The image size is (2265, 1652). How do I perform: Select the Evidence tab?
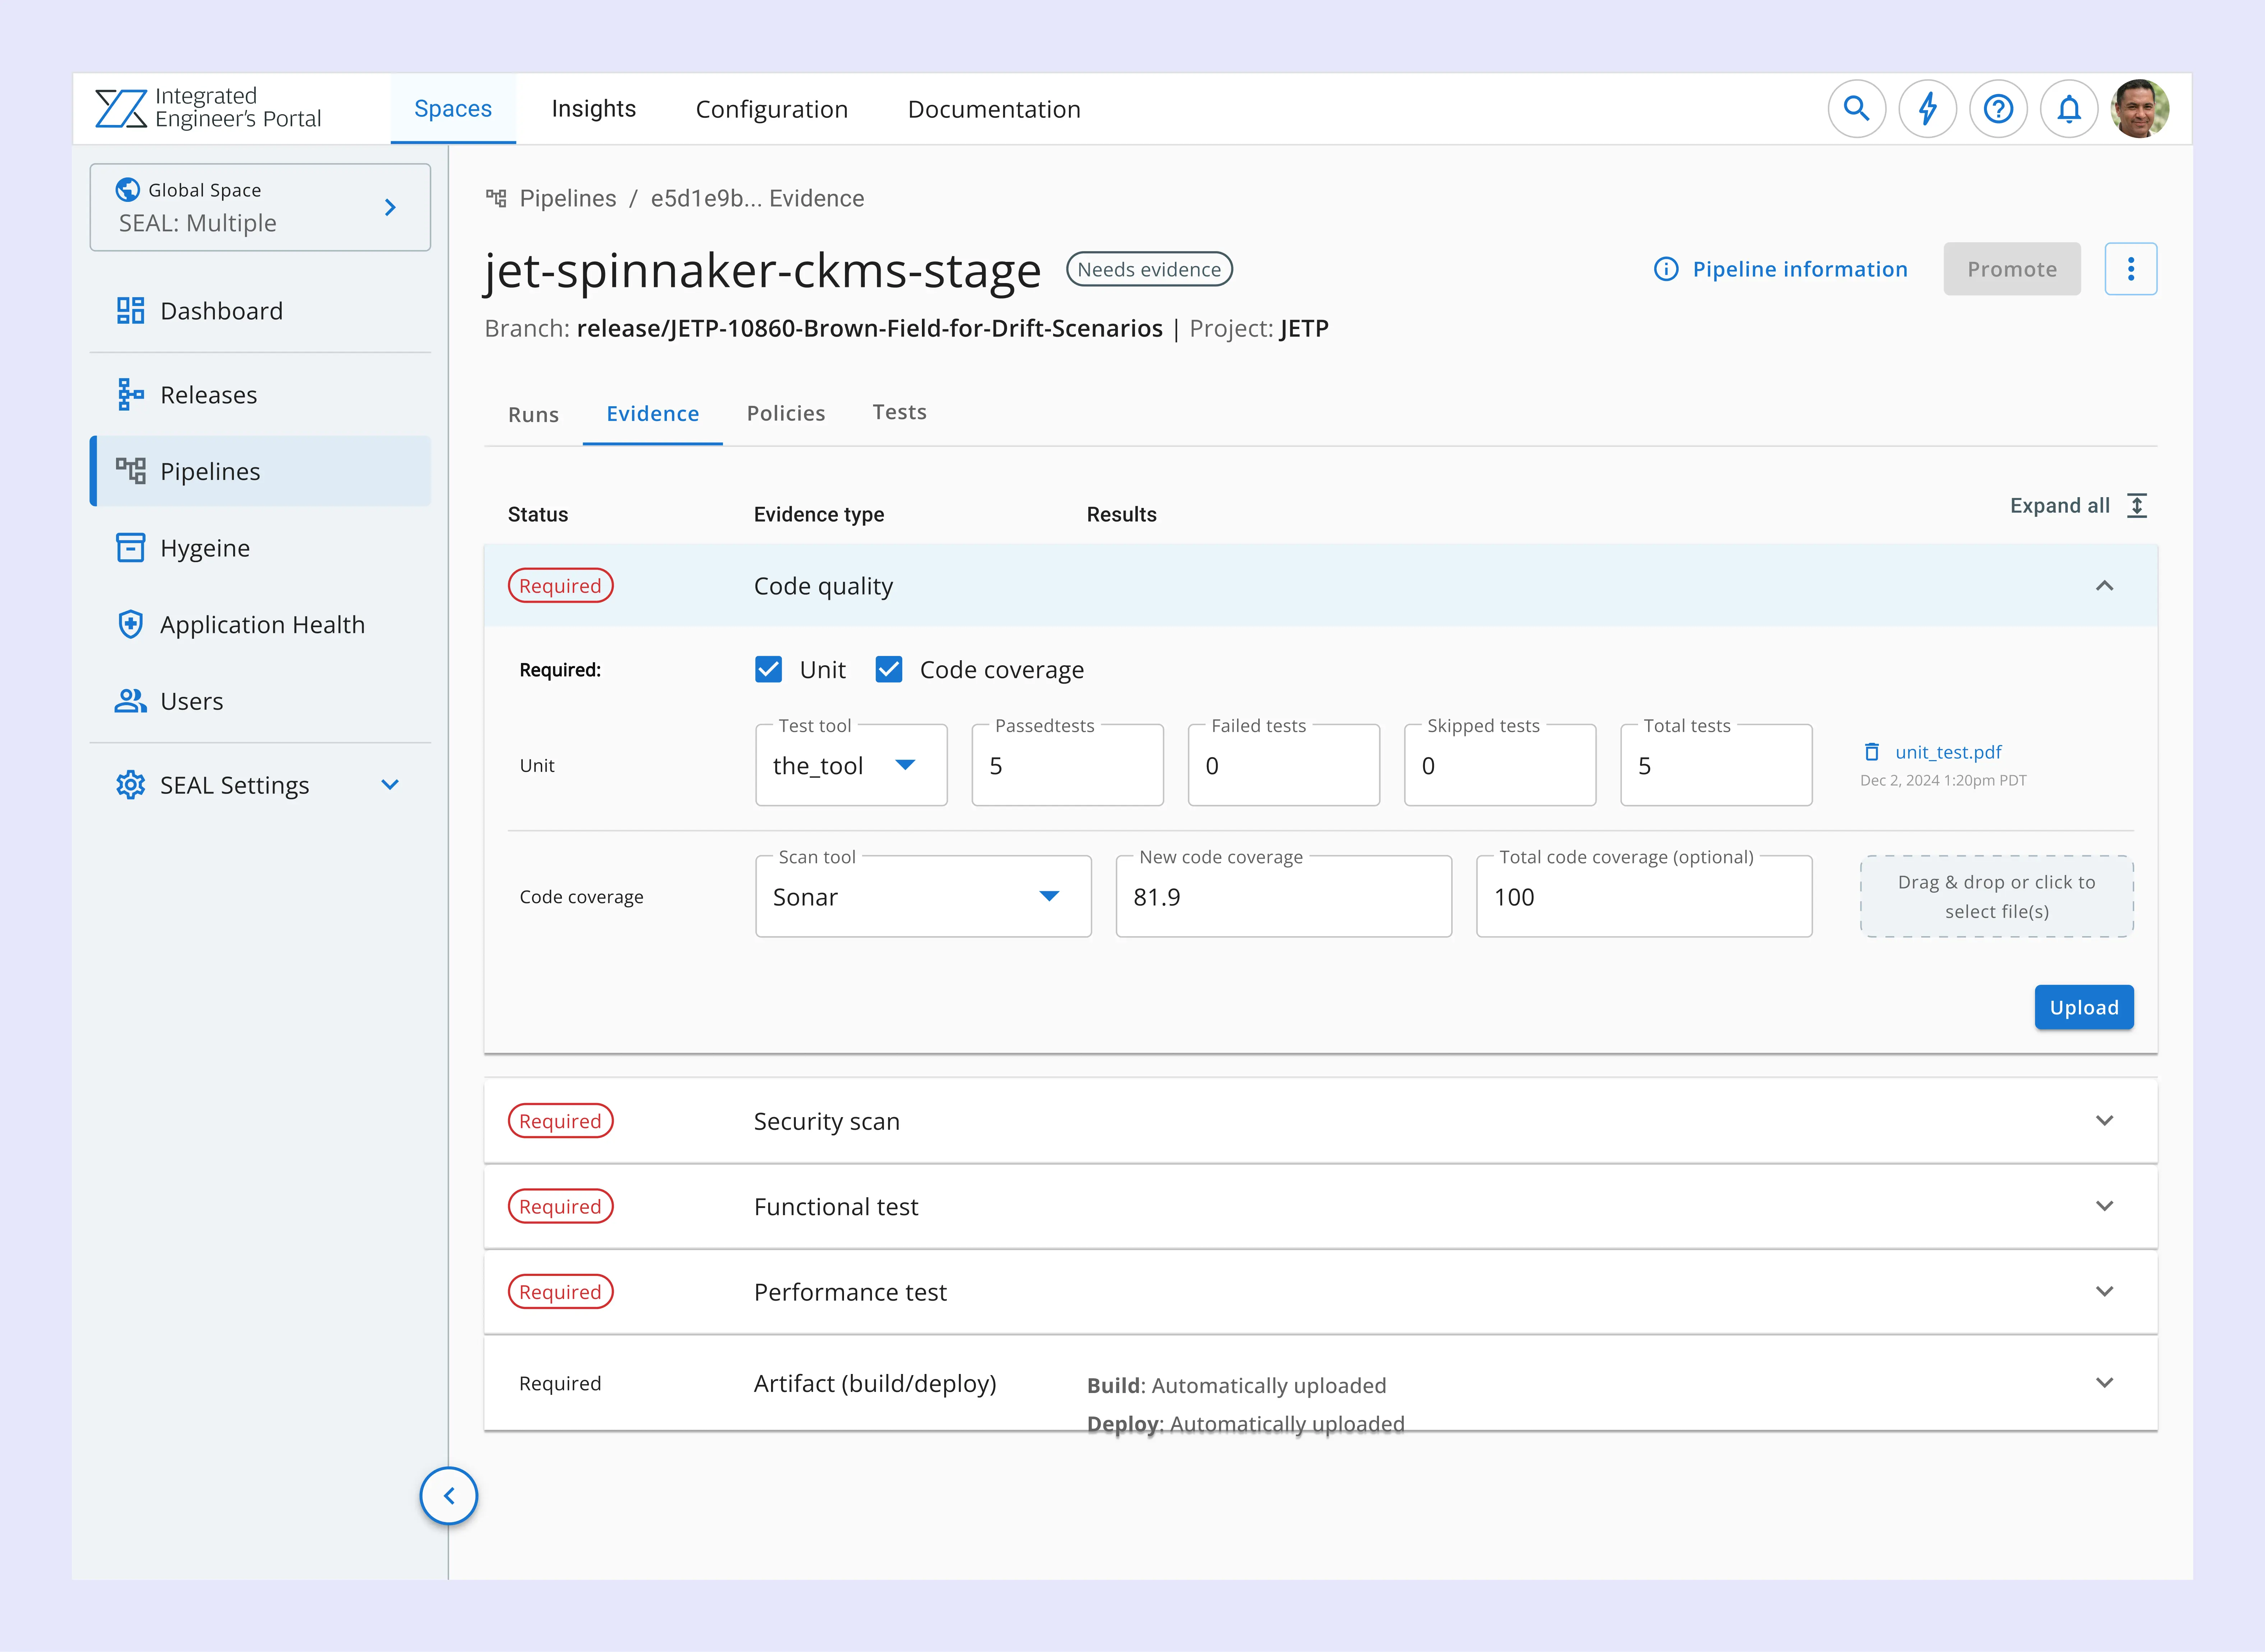652,413
